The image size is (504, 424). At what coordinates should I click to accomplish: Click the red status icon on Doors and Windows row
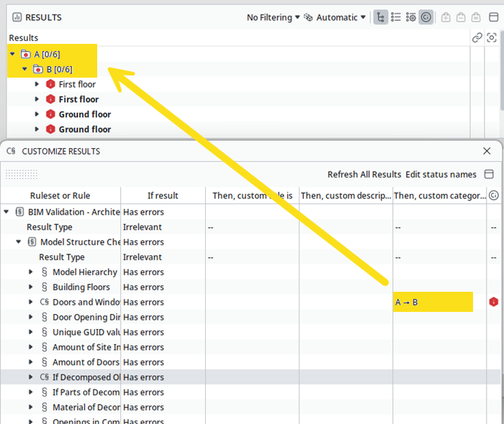pos(494,302)
